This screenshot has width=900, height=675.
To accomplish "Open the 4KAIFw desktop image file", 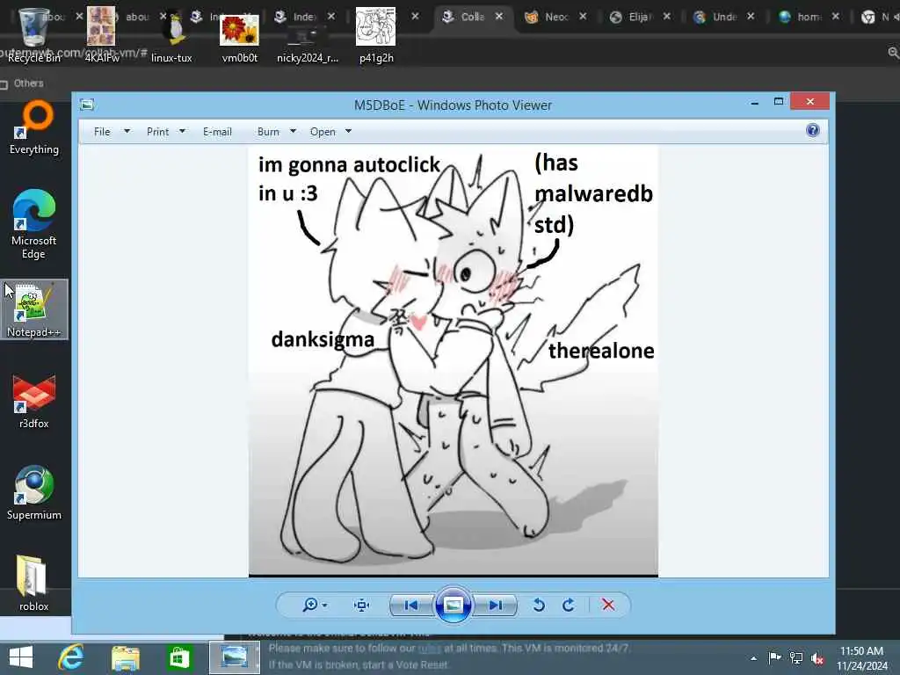I will point(102,33).
